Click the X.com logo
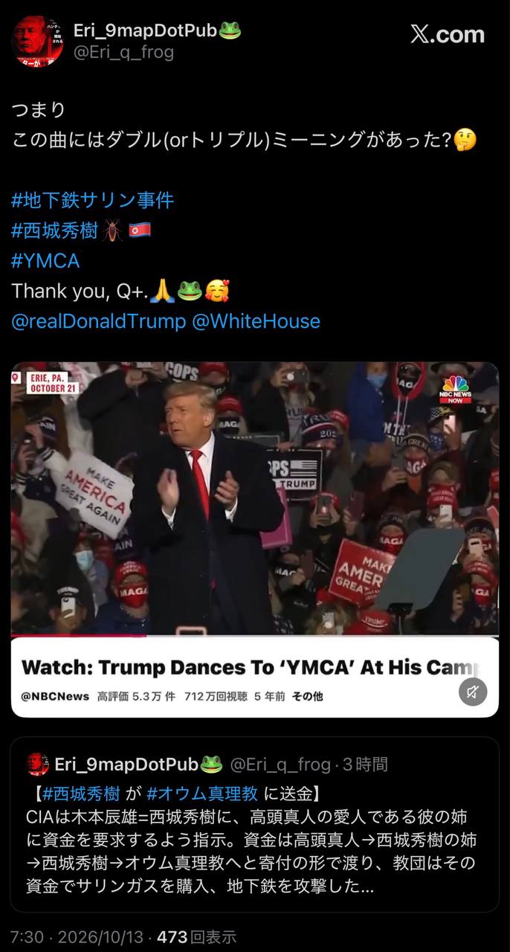Image resolution: width=510 pixels, height=952 pixels. pyautogui.click(x=447, y=33)
